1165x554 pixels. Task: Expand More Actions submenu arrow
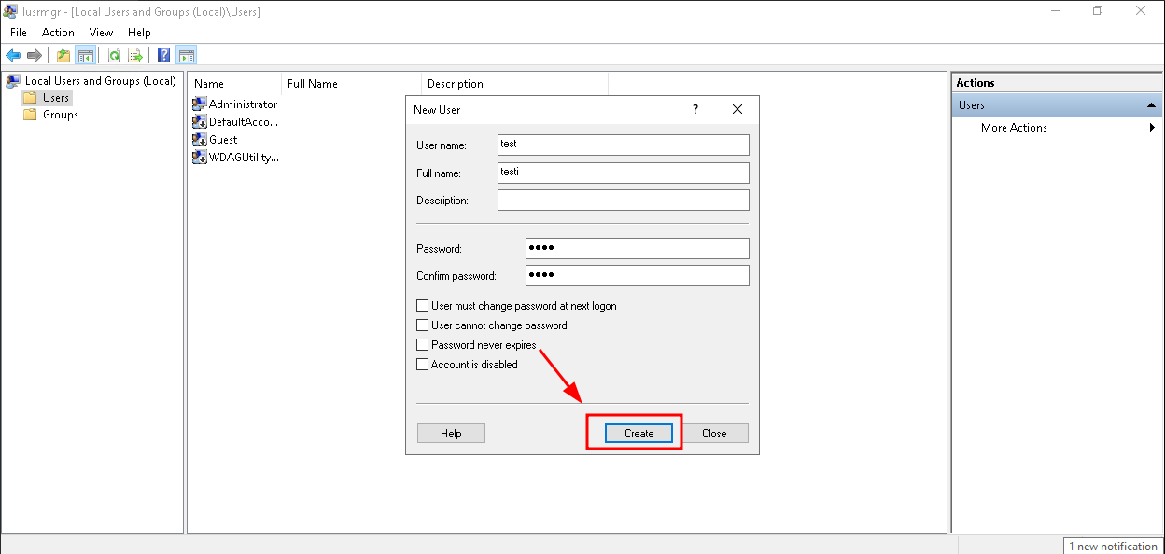pos(1152,128)
